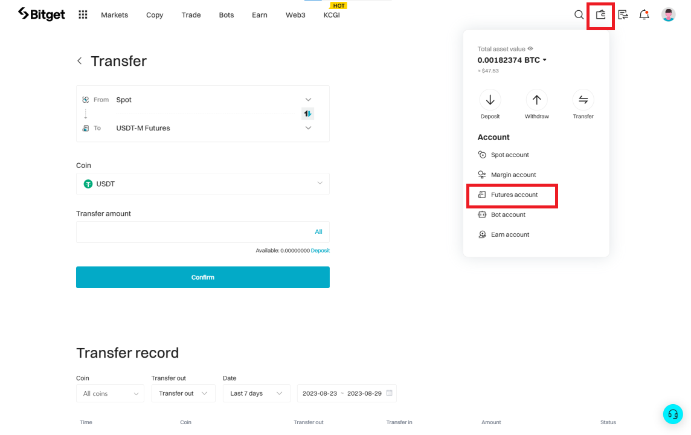Open the USDT coin selector dropdown
The image size is (691, 435).
pos(203,184)
